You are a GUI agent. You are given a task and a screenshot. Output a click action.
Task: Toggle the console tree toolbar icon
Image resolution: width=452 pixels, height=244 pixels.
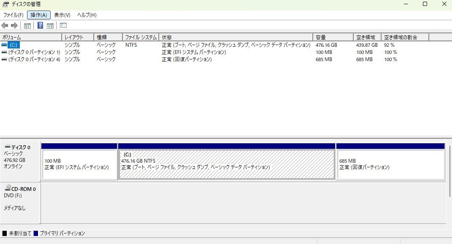coord(27,26)
